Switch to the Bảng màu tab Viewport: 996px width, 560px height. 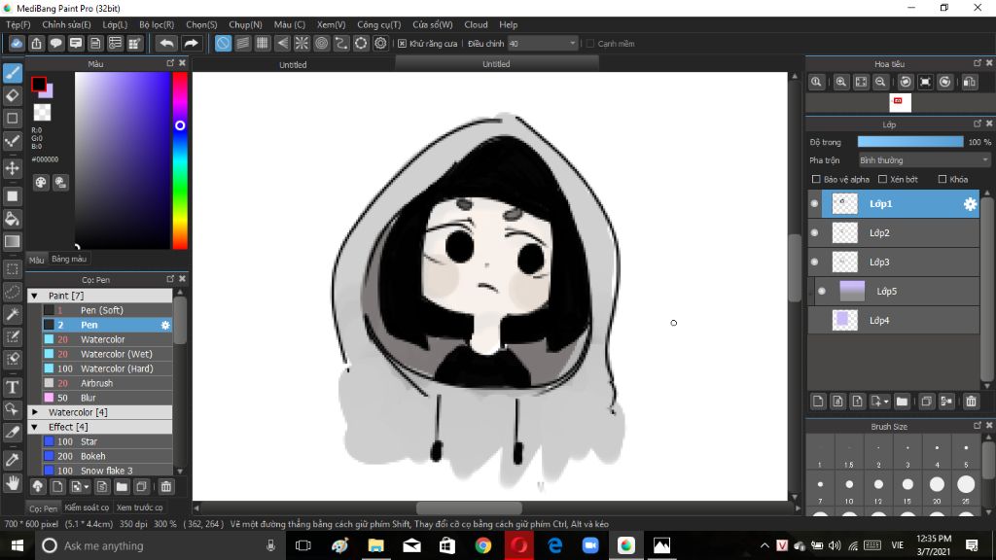(69, 259)
